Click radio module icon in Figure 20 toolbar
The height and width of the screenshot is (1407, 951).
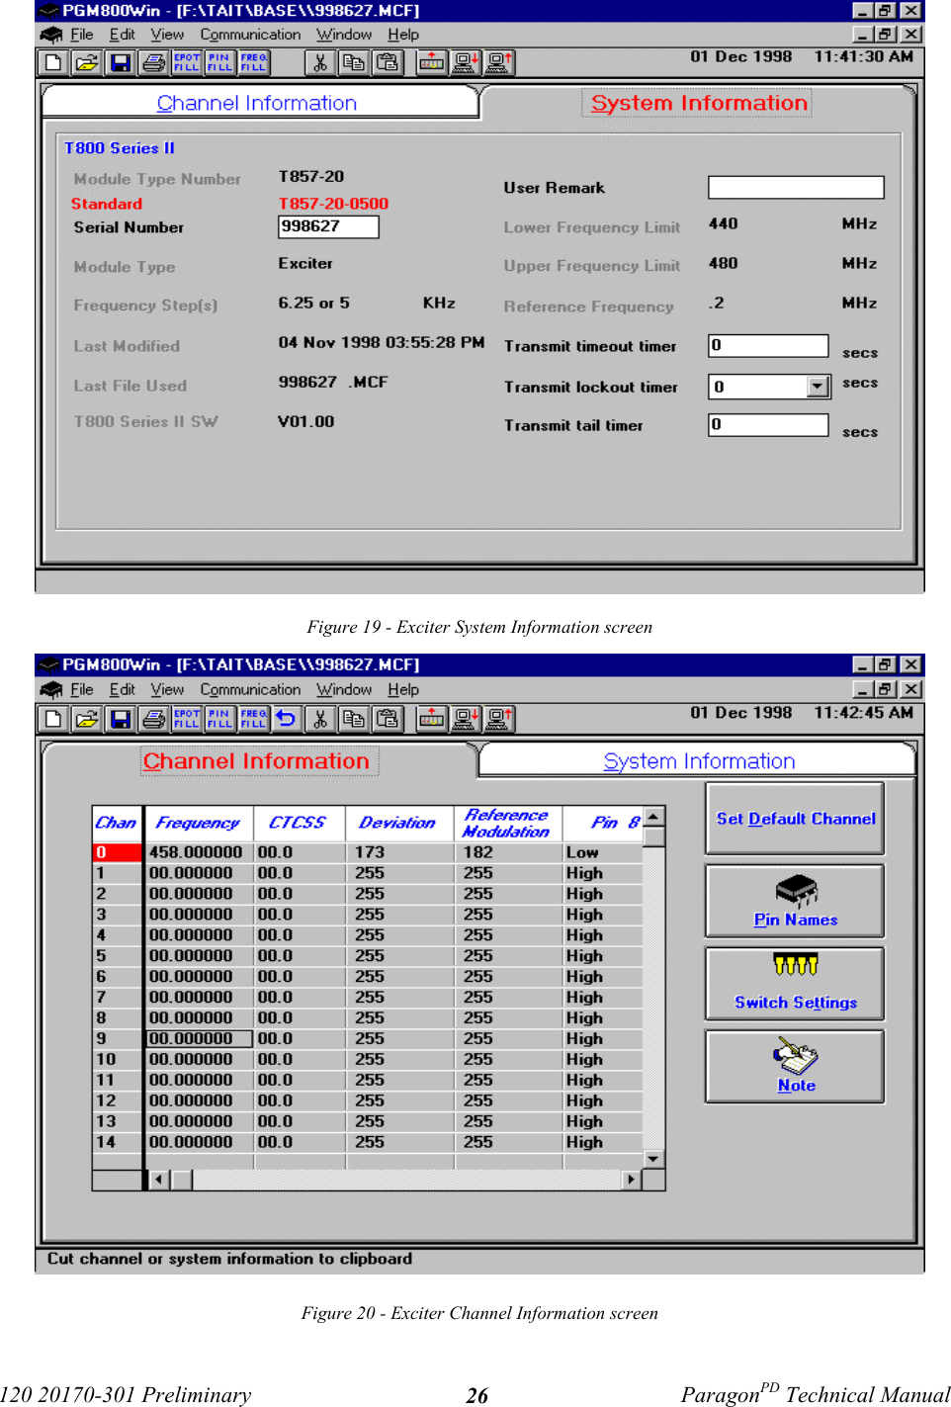(431, 719)
